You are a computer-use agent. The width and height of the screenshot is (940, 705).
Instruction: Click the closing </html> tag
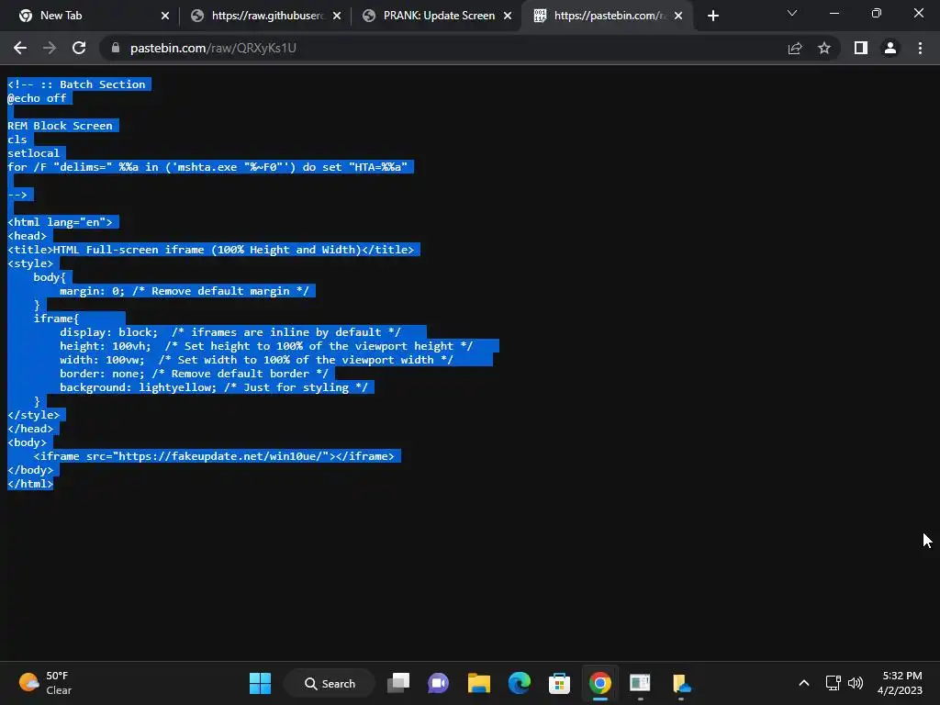coord(30,485)
